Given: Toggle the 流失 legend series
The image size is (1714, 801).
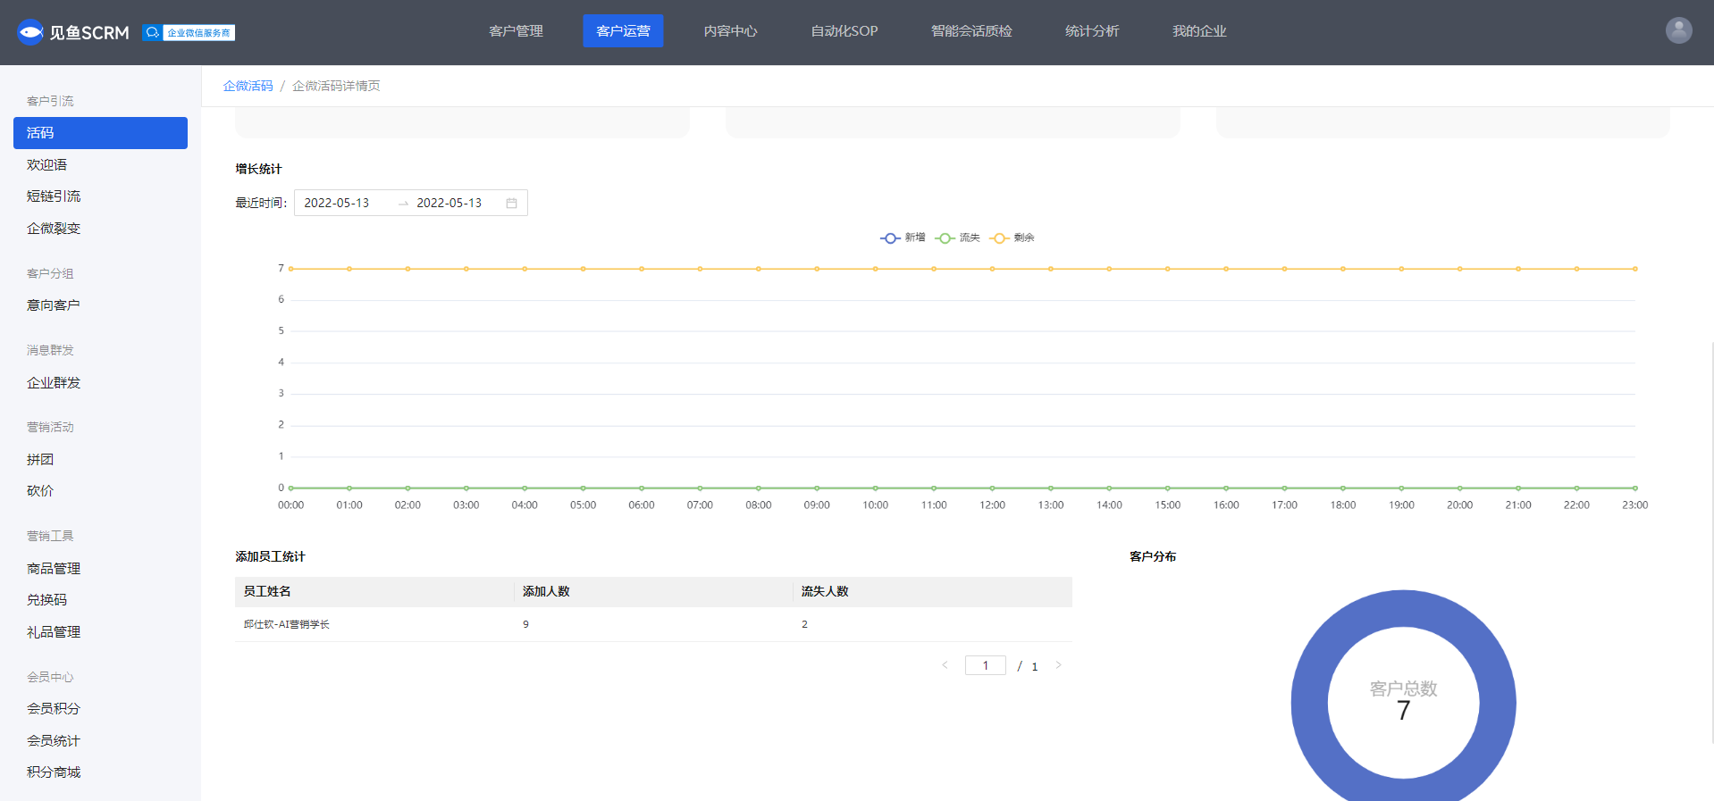Looking at the screenshot, I should coord(957,238).
